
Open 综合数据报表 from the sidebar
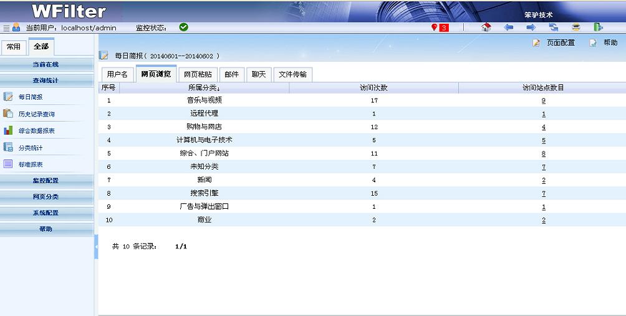click(x=36, y=131)
